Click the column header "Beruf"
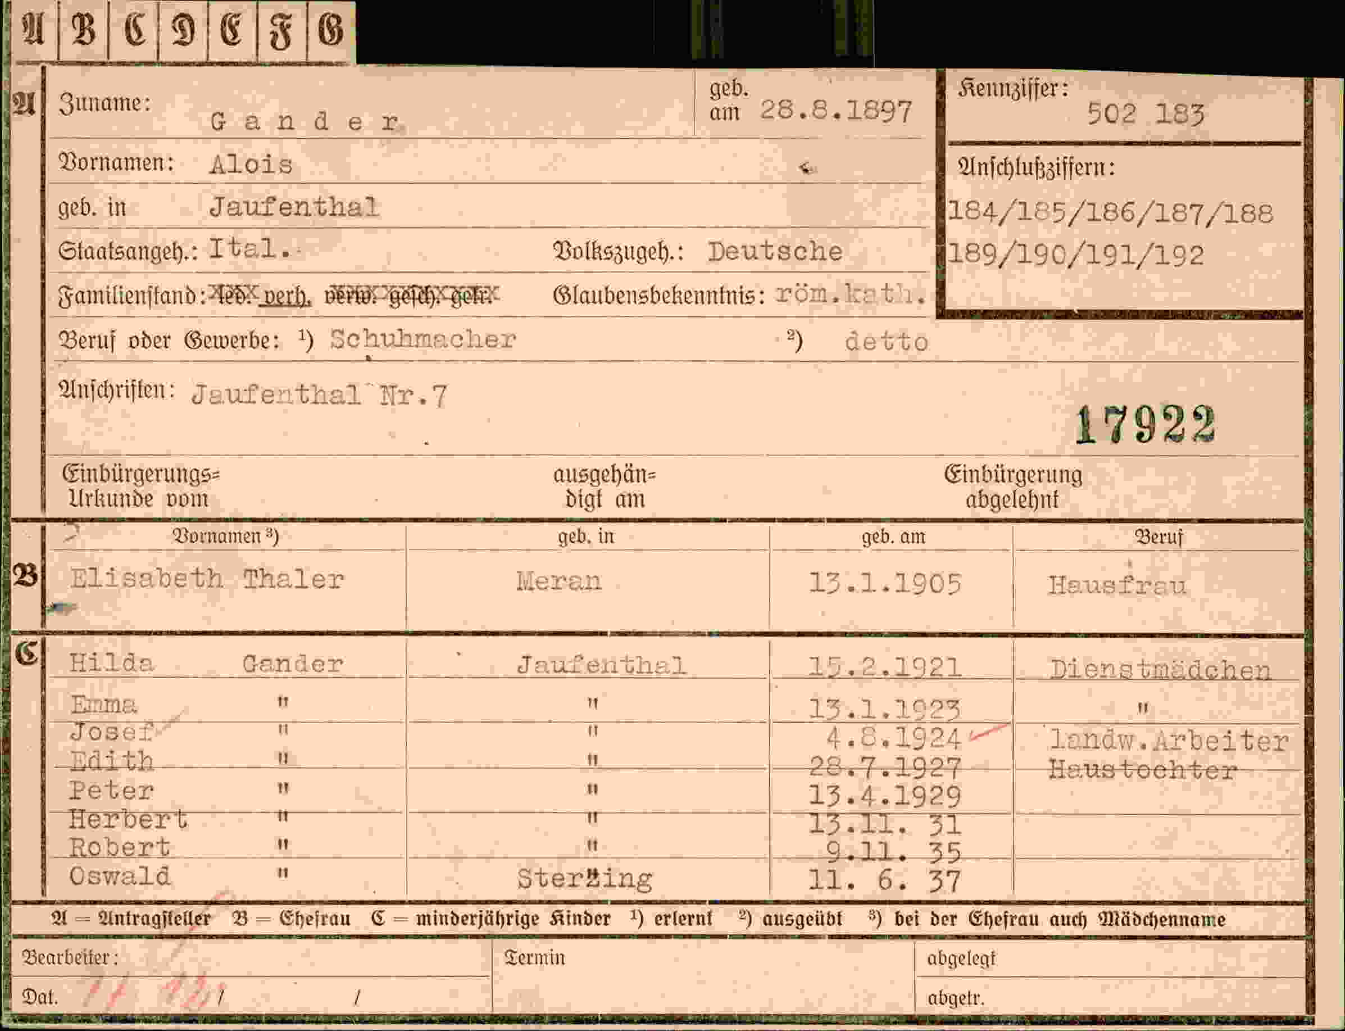Viewport: 1345px width, 1031px height. click(x=1158, y=537)
